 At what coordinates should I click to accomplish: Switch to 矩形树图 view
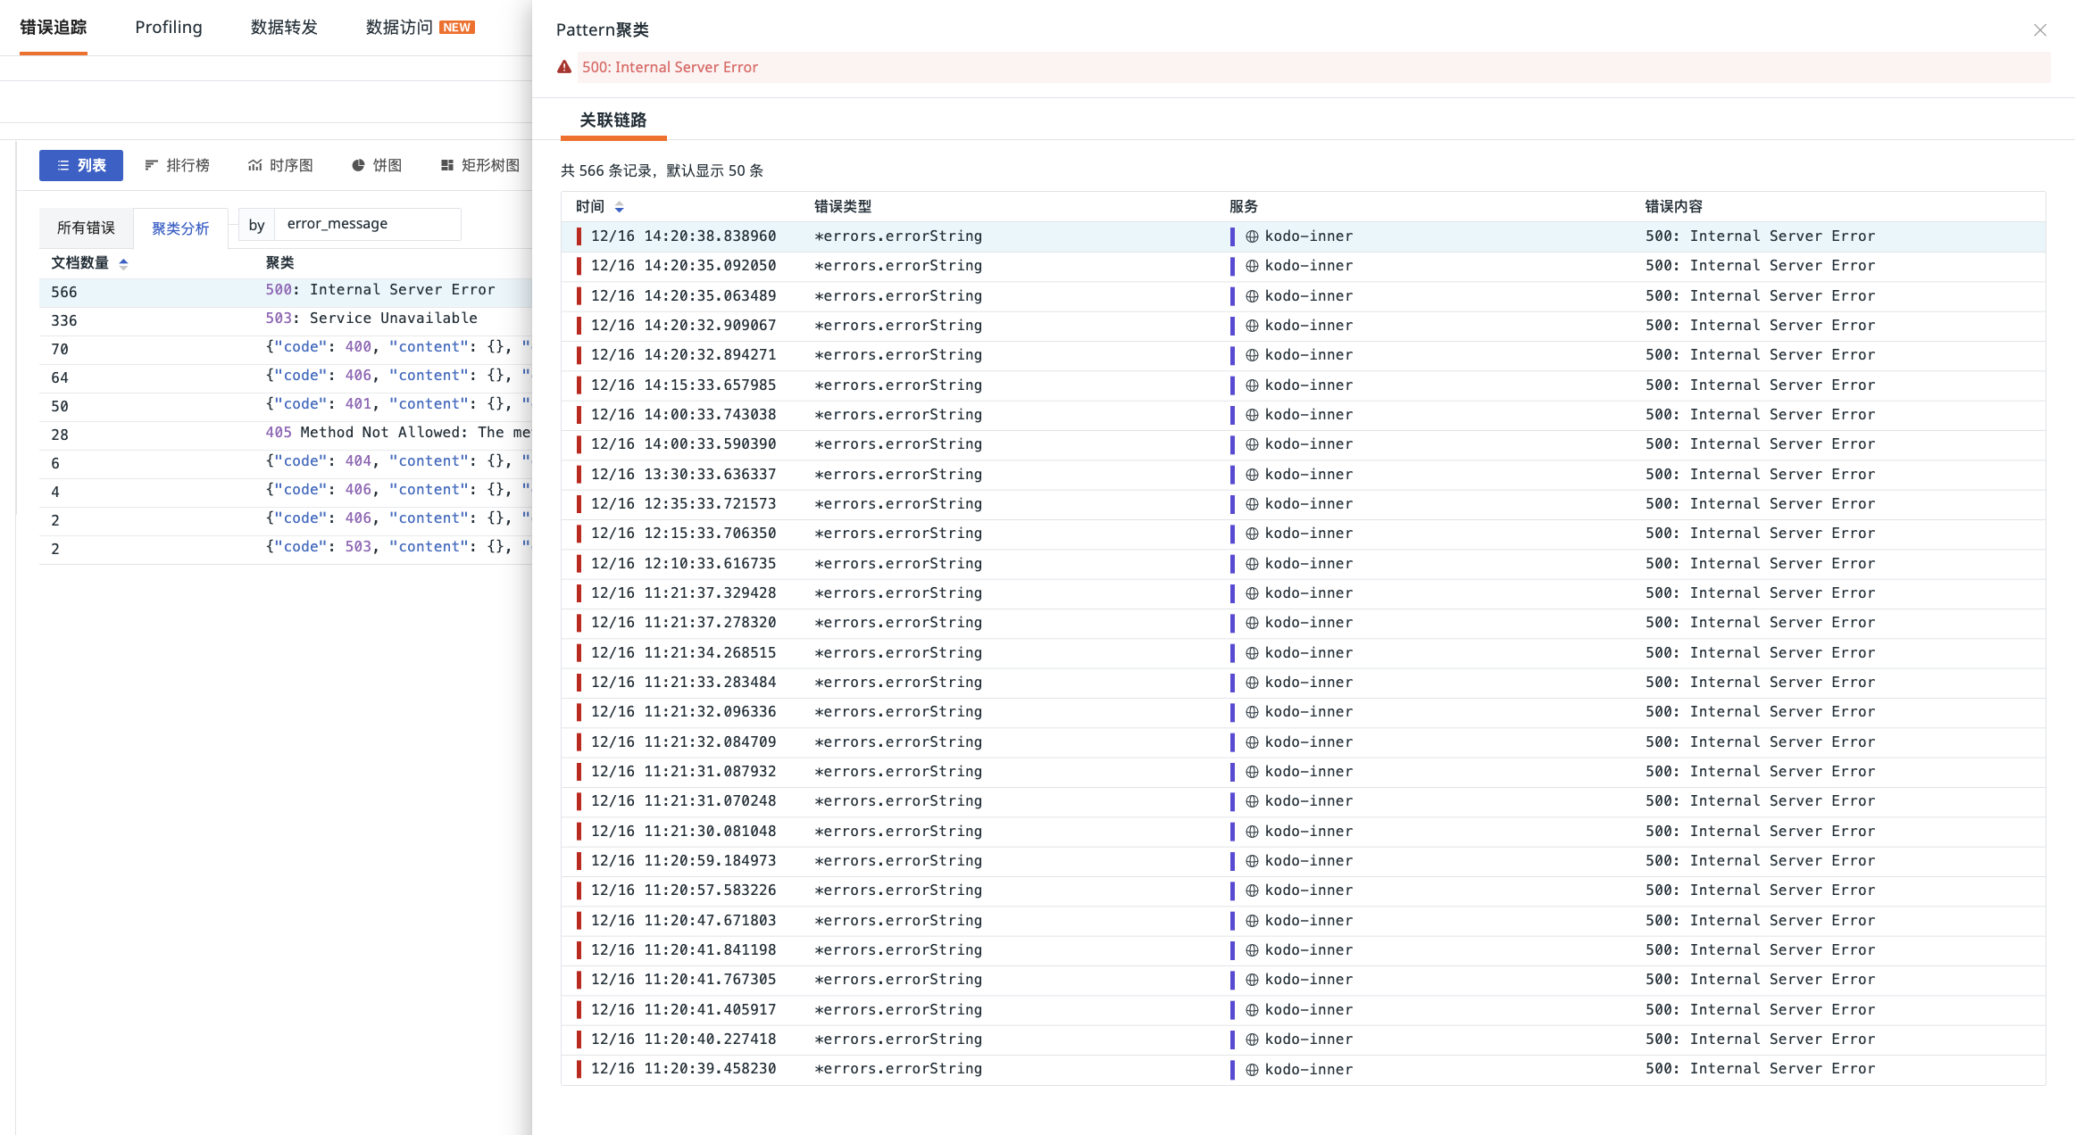480,165
